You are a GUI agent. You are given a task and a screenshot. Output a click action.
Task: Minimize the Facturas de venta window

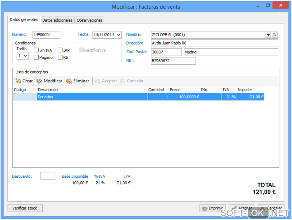258,6
